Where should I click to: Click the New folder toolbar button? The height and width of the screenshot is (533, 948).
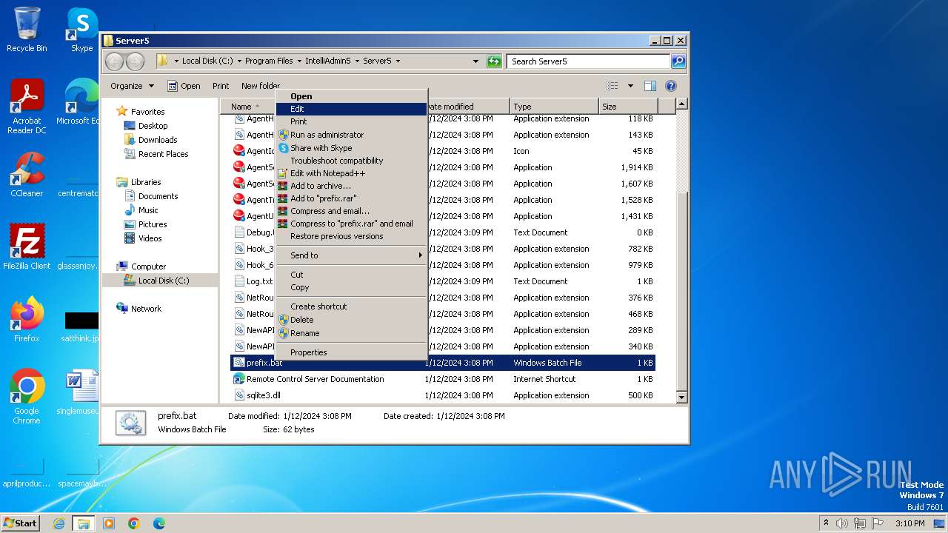click(x=261, y=86)
